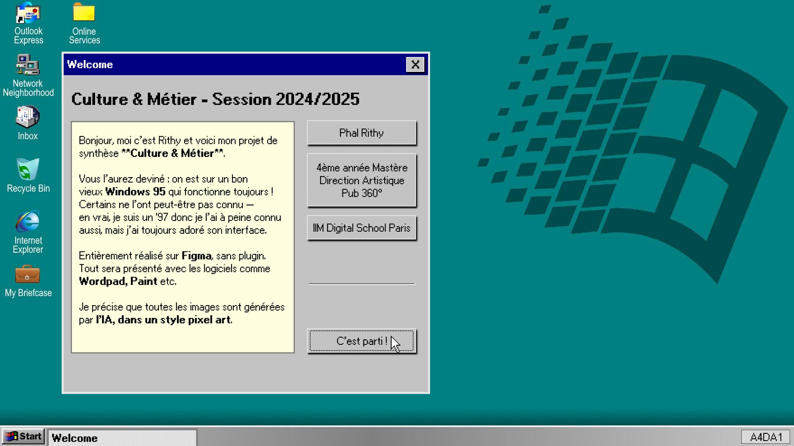
Task: Select the Recycle Bin icon
Action: coord(28,176)
